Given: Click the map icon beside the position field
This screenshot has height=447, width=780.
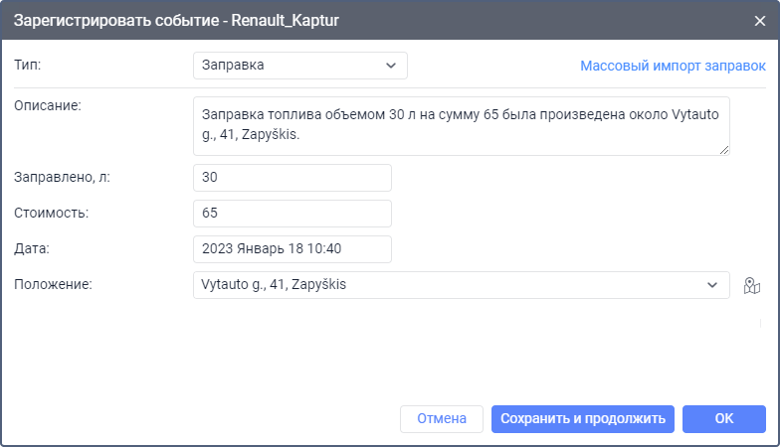Looking at the screenshot, I should (x=751, y=286).
